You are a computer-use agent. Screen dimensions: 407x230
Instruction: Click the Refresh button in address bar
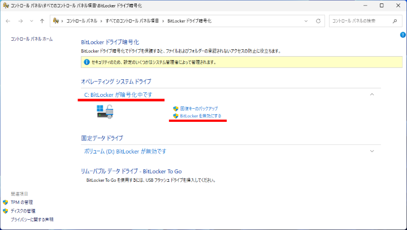coord(318,21)
